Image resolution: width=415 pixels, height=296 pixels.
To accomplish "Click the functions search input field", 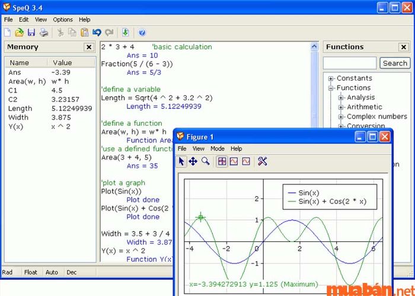I will point(350,63).
